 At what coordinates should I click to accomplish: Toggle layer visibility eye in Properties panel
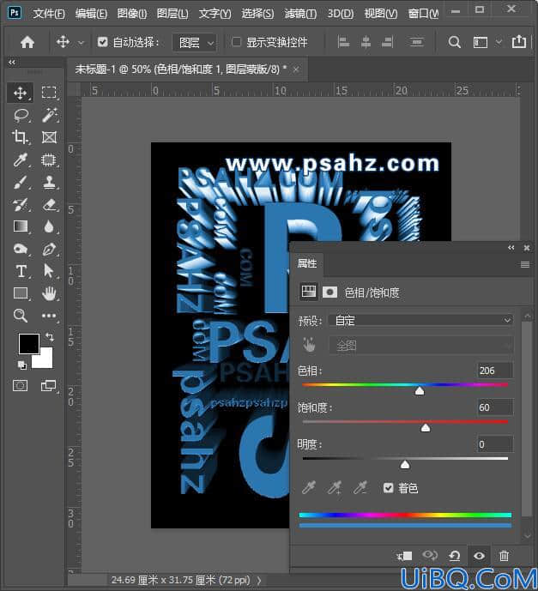pyautogui.click(x=479, y=556)
